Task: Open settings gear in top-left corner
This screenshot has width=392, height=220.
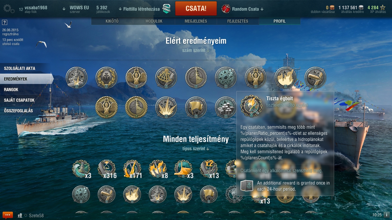Action: coord(9,9)
